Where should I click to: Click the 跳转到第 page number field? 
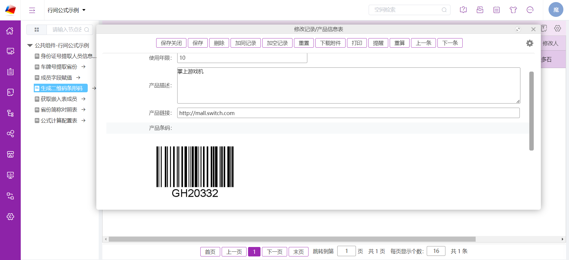click(x=346, y=251)
